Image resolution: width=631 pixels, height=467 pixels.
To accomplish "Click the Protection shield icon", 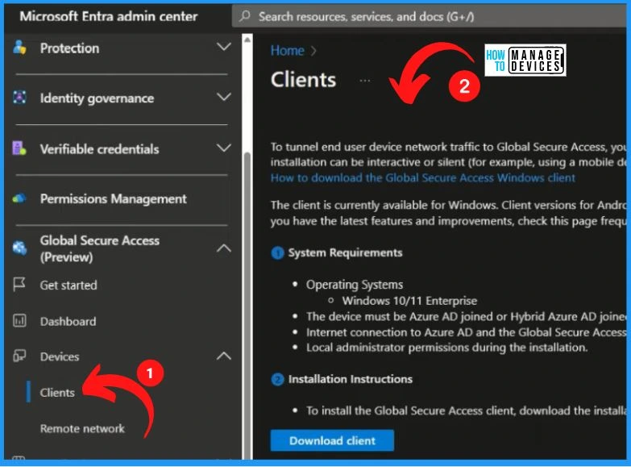I will (x=19, y=48).
